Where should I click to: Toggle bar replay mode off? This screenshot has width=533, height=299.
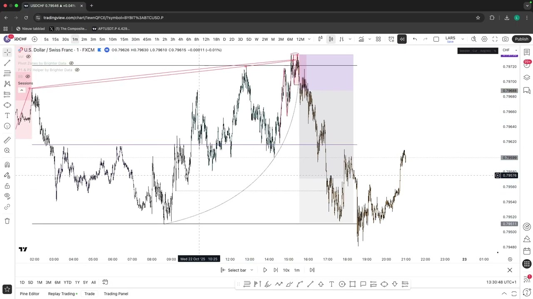click(402, 39)
